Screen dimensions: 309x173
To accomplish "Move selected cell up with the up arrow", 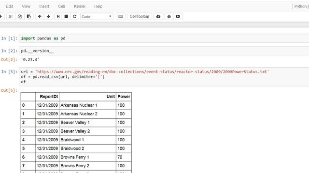I will pos(40,16).
